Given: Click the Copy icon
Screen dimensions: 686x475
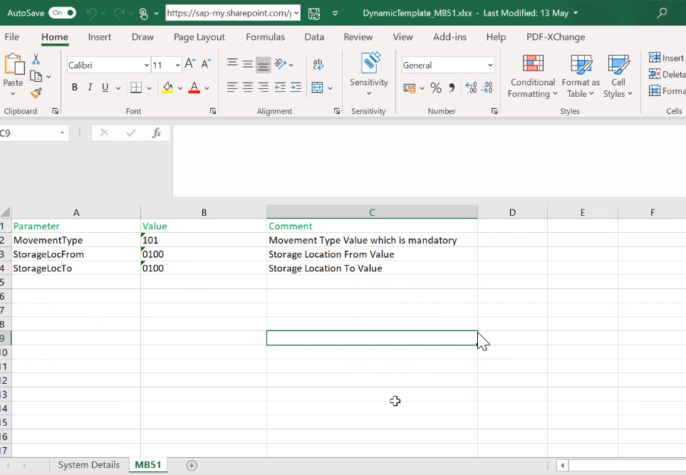Looking at the screenshot, I should (x=36, y=76).
